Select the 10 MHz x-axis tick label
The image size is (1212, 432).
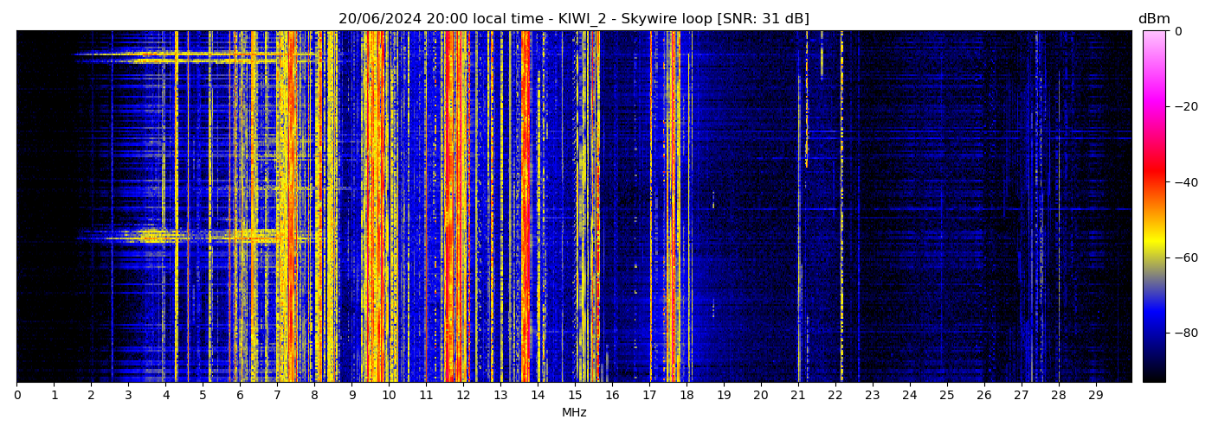click(389, 396)
